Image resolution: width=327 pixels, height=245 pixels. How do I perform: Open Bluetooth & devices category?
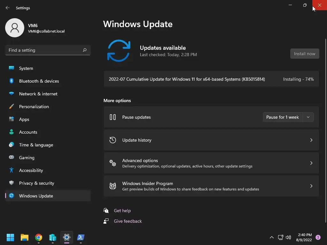tap(48, 81)
